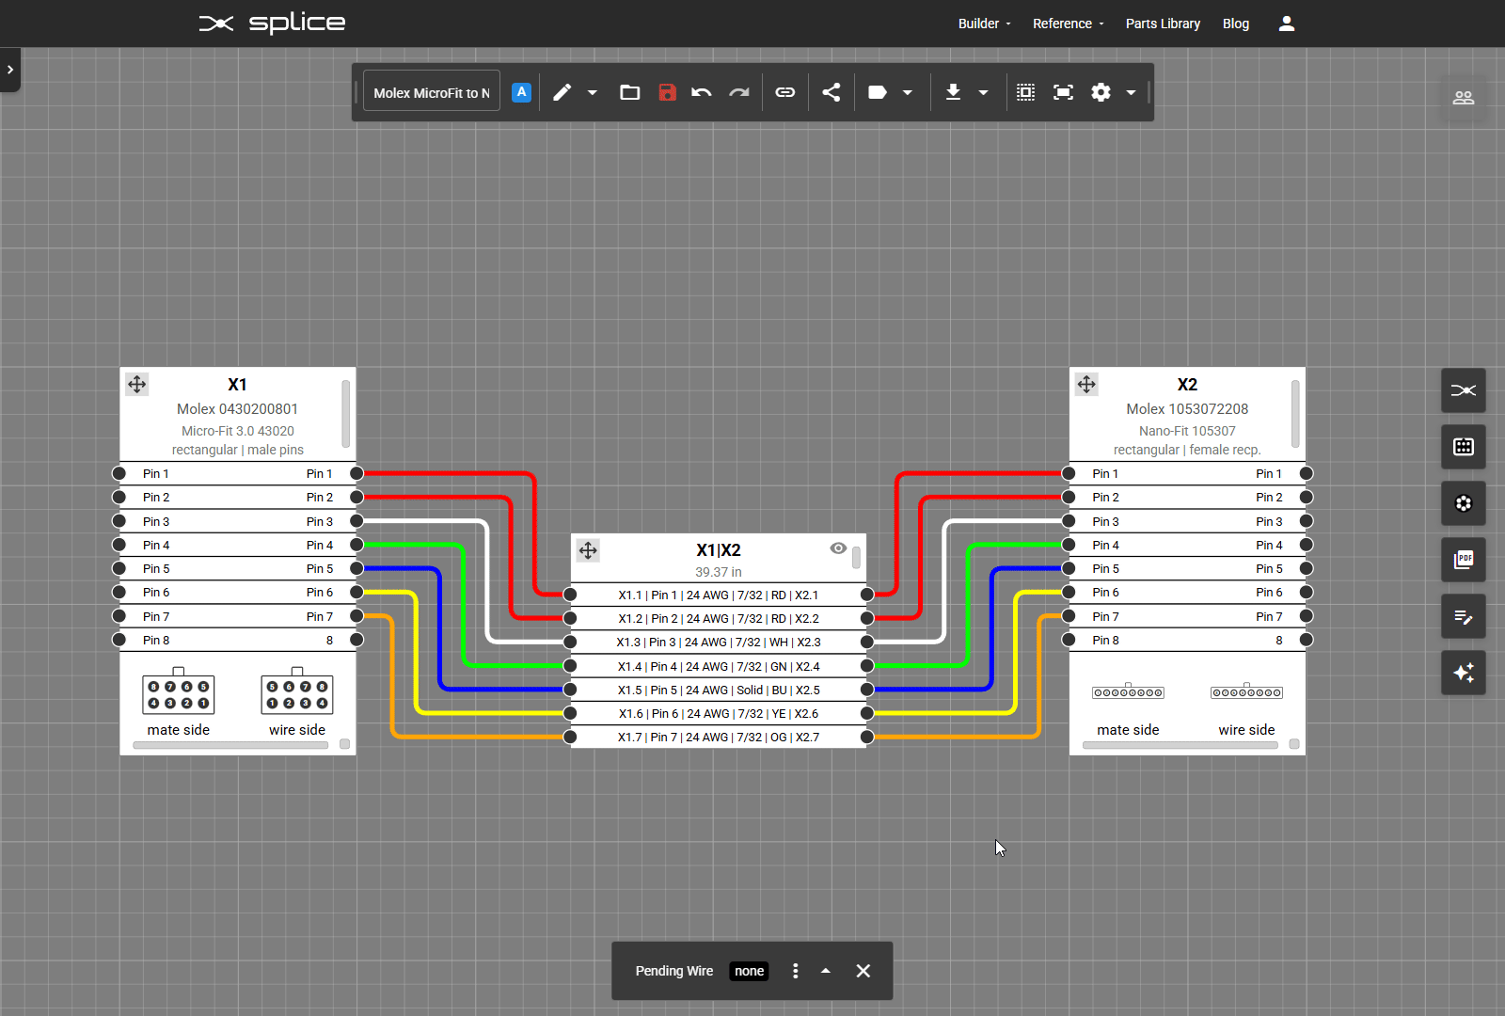Select the pencil edit tool in the toolbar
The height and width of the screenshot is (1016, 1505).
coord(562,92)
